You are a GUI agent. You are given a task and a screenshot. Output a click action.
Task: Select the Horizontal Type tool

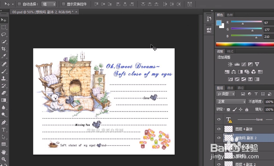[4, 129]
